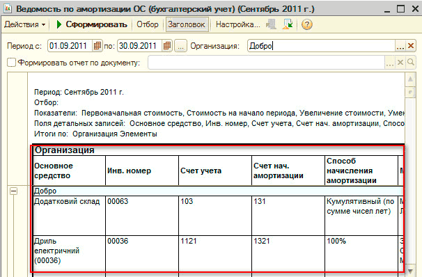Open the Действия dropdown menu
This screenshot has width=422, height=277.
(x=25, y=24)
